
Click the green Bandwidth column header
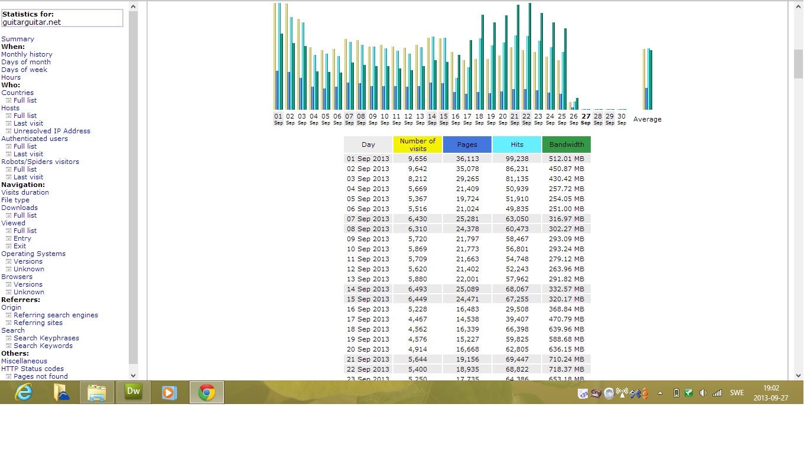pos(567,145)
